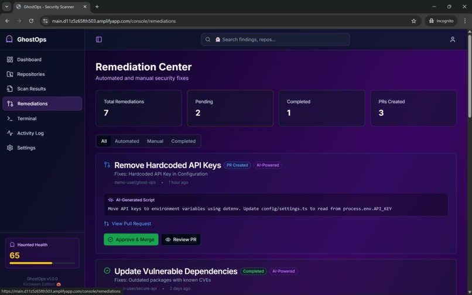This screenshot has height=295, width=472.
Task: Click AI-Powered badge on Remove Hardcoded API Keys
Action: click(268, 165)
